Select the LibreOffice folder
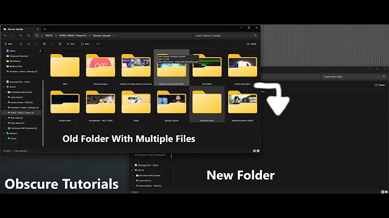 tap(207, 67)
